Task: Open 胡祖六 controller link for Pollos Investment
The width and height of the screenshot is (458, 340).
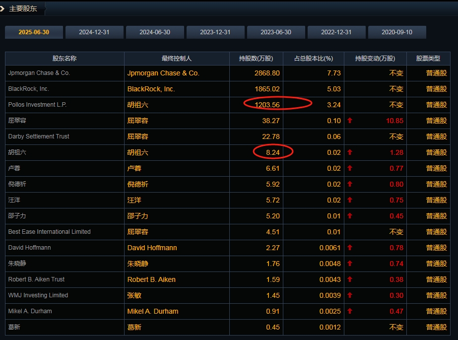Action: pos(137,105)
